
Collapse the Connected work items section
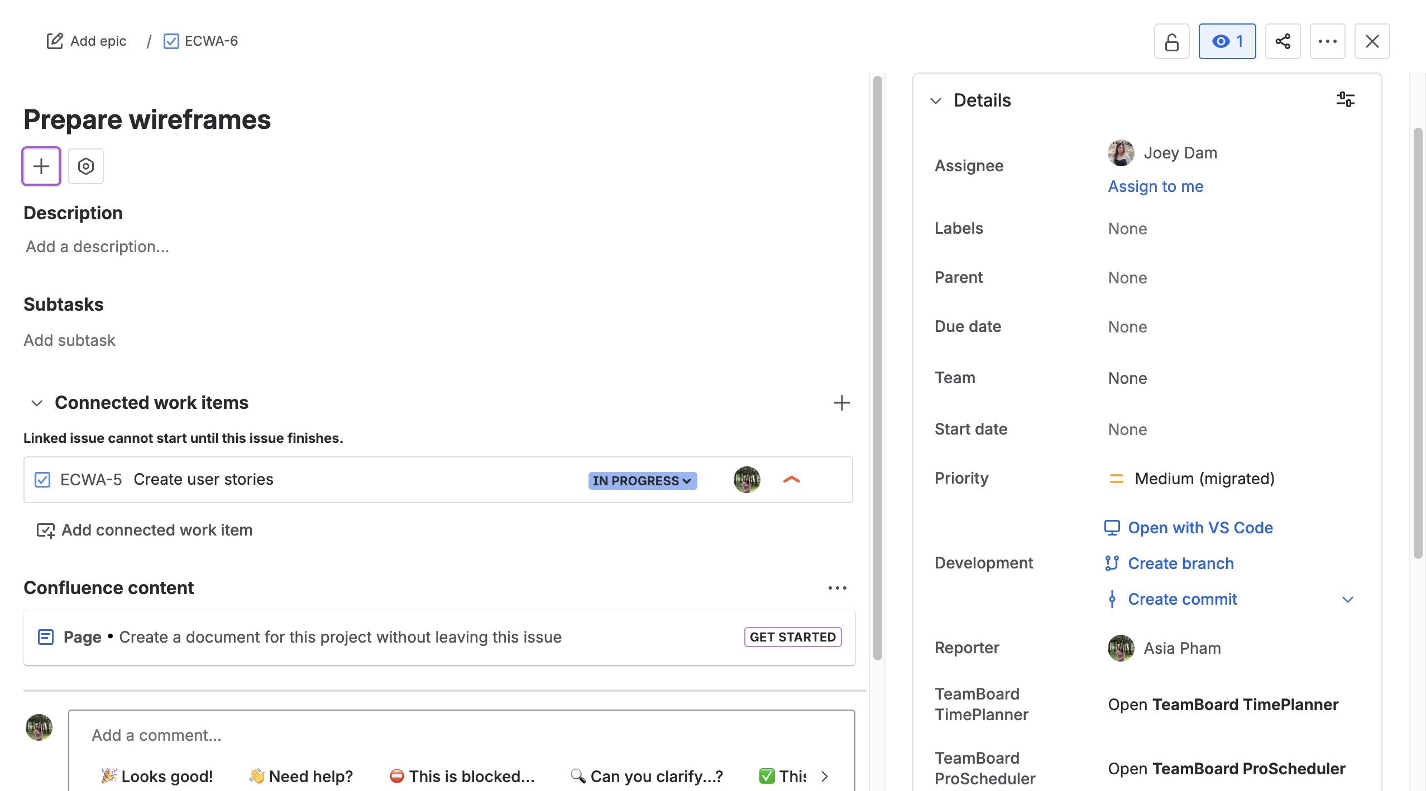[37, 403]
